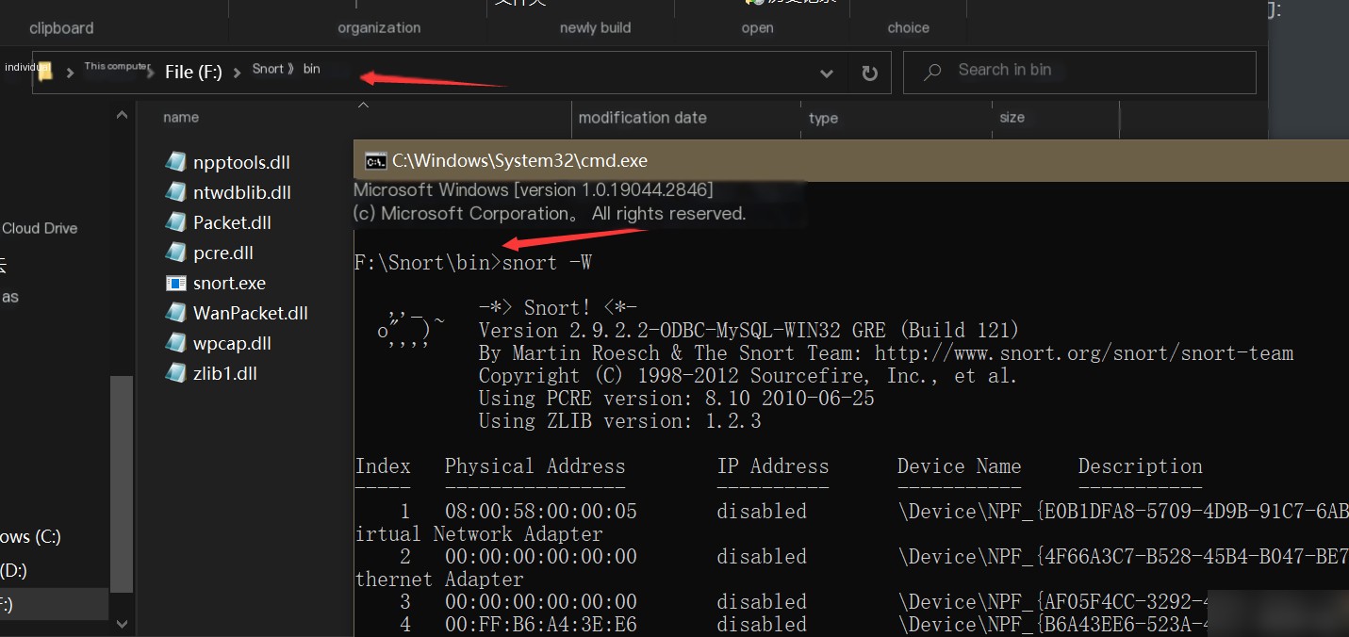Click the Description column heading in cmd

pyautogui.click(x=1140, y=466)
